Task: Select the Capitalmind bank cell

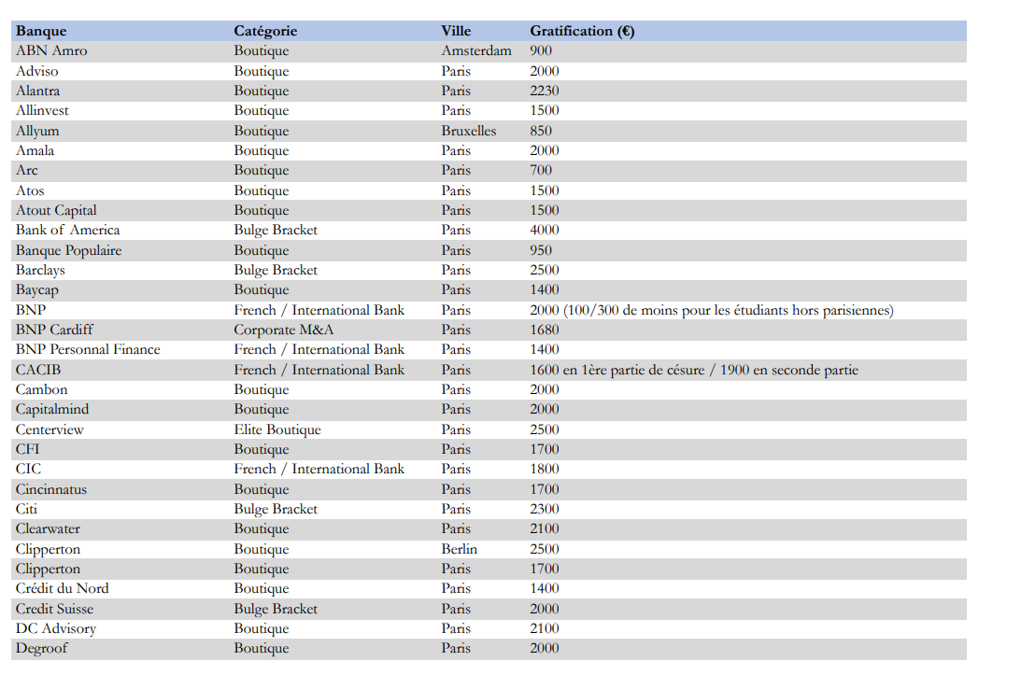Action: (x=52, y=410)
